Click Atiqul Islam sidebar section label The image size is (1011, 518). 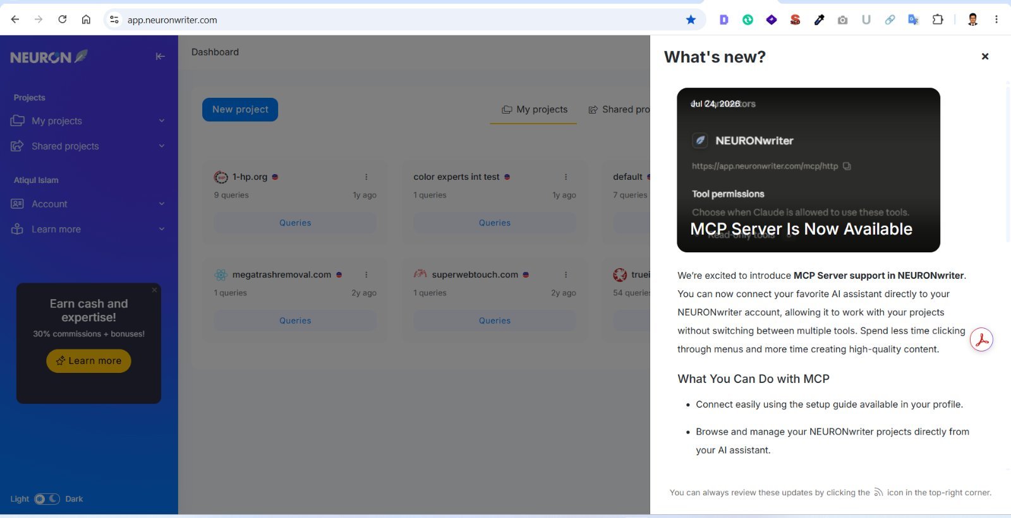click(36, 180)
